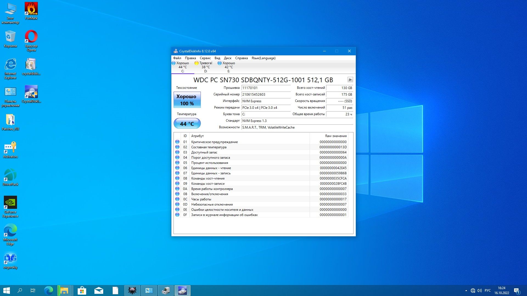Open the Диск menu
527x296 pixels.
tap(228, 58)
